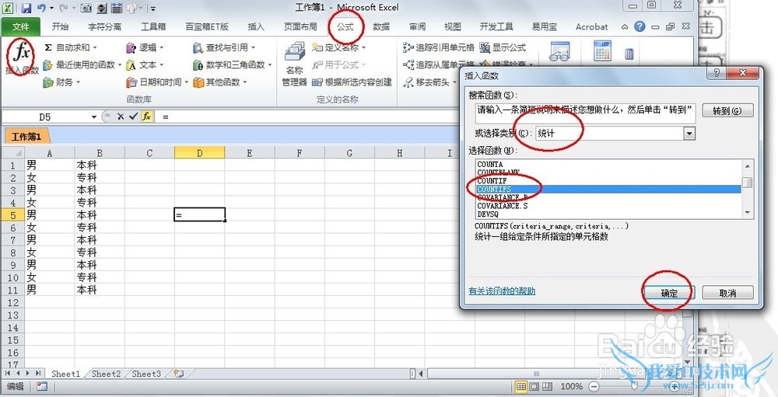This screenshot has width=778, height=397.
Task: Switch to the 页面布局 Page Layout tab
Action: [300, 26]
